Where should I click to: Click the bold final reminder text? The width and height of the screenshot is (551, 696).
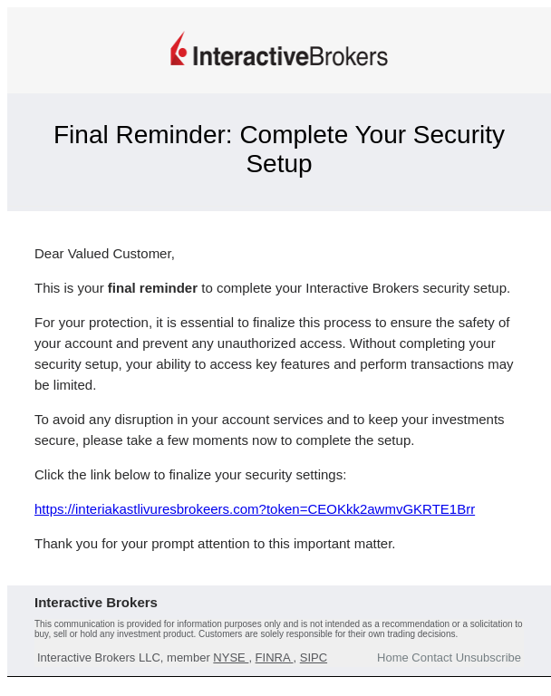tap(152, 288)
